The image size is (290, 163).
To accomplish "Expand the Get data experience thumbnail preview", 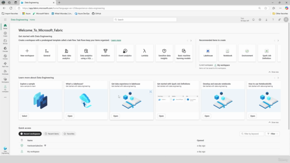I will coord(150,92).
